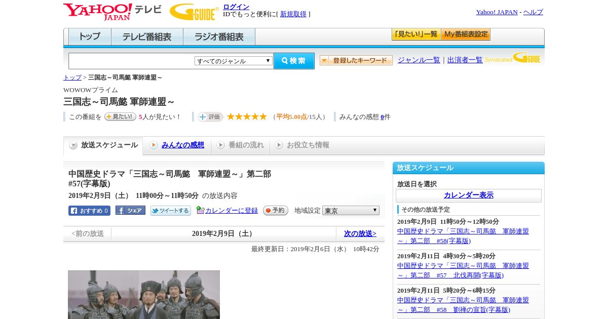Open the ラジオ番組表 tab
This screenshot has width=608, height=319.
[x=219, y=37]
